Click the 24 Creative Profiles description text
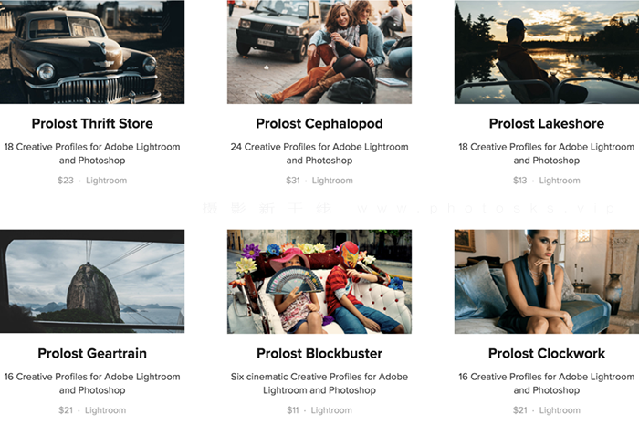The image size is (639, 425). [319, 153]
